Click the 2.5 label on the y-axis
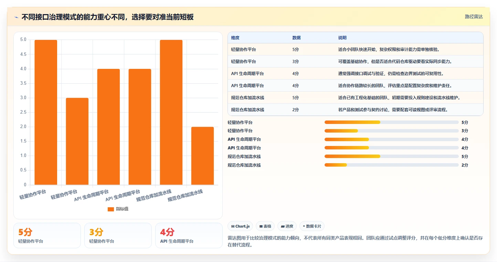Image resolution: width=497 pixels, height=262 pixels. 23,112
